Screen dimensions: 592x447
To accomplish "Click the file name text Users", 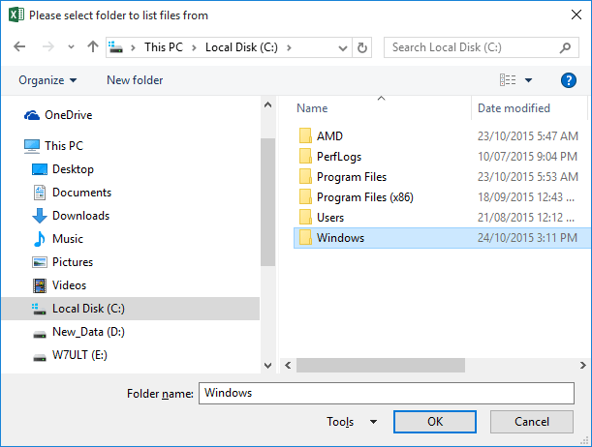I will point(330,218).
